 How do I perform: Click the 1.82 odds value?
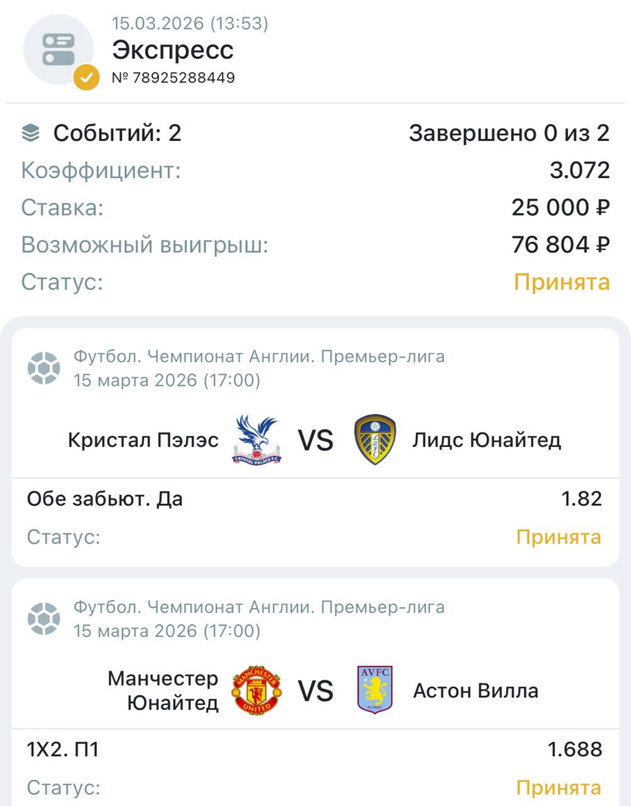pos(582,499)
